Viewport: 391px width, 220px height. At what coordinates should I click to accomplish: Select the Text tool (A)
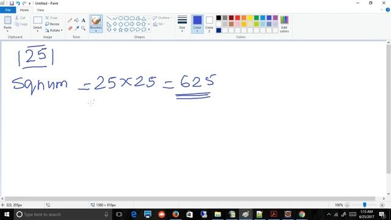83,20
